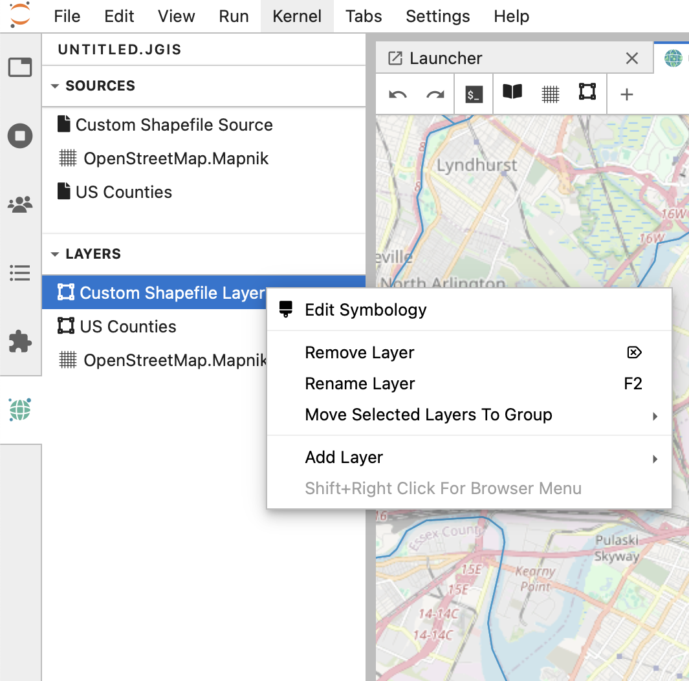Collapse the Layers section

pyautogui.click(x=55, y=254)
